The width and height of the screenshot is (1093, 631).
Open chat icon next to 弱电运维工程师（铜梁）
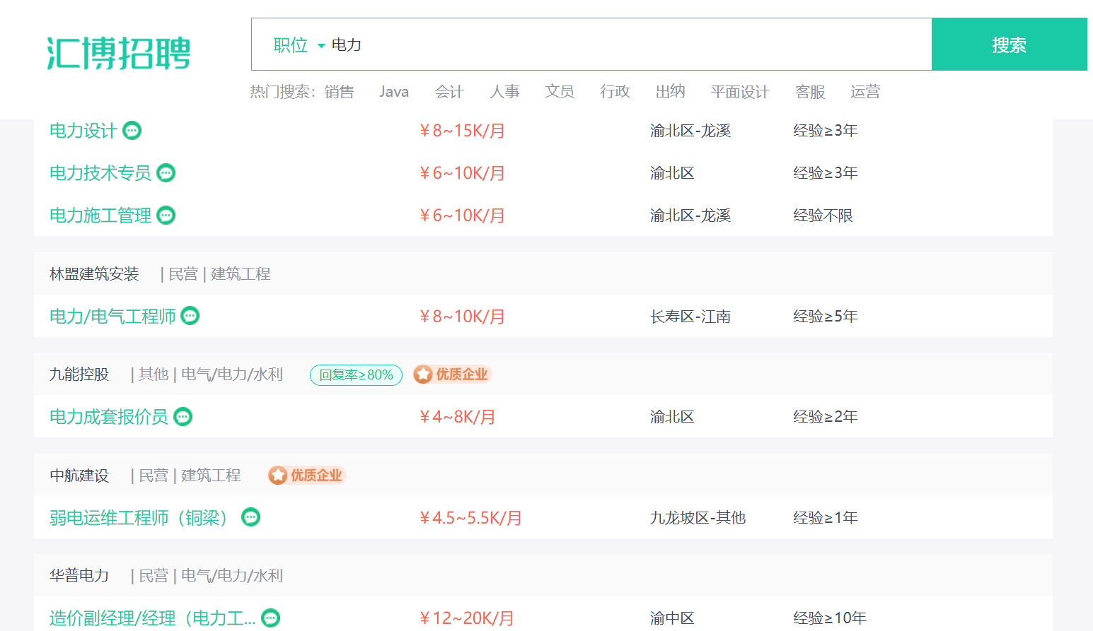(251, 517)
